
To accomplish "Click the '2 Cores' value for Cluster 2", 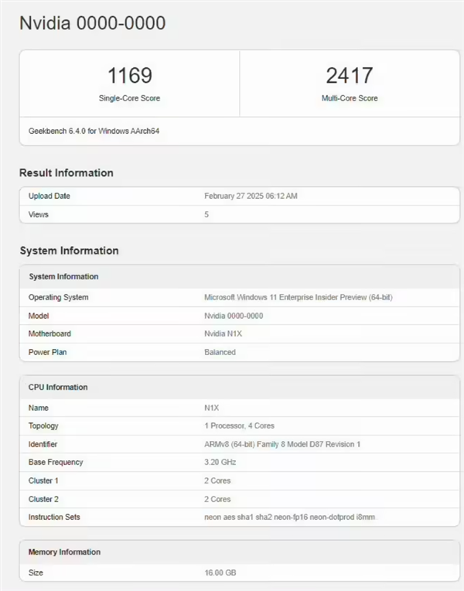I will click(x=217, y=499).
